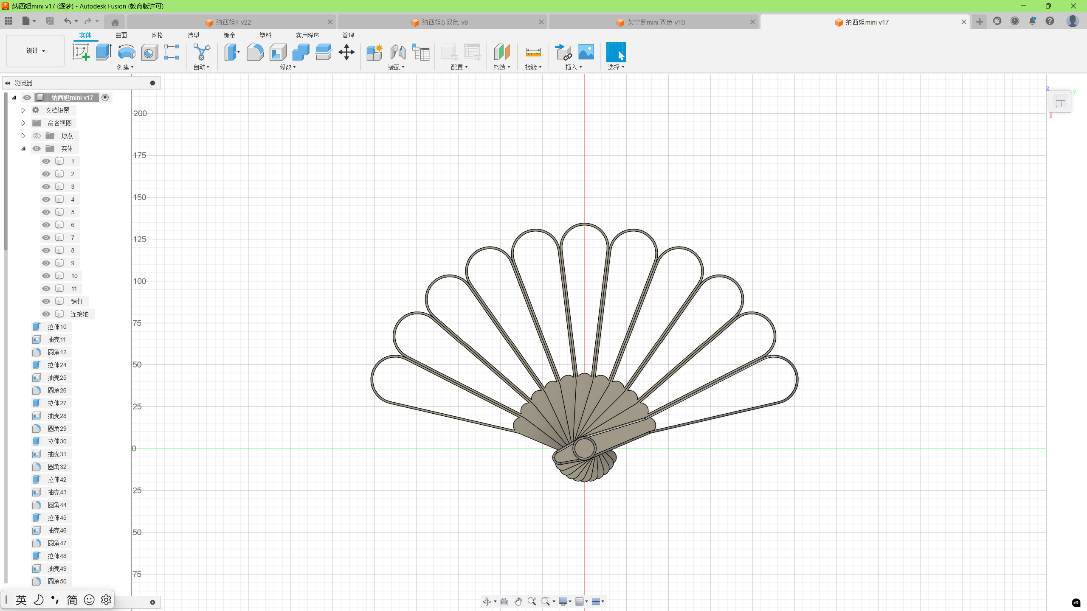This screenshot has height=611, width=1087.
Task: Click the ViewCube top face
Action: pos(1060,102)
